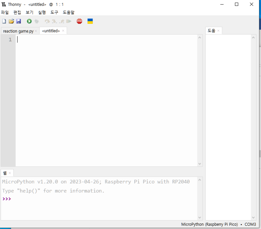This screenshot has height=229, width=261.
Task: Click the Resume debug icon
Action: [x=69, y=21]
